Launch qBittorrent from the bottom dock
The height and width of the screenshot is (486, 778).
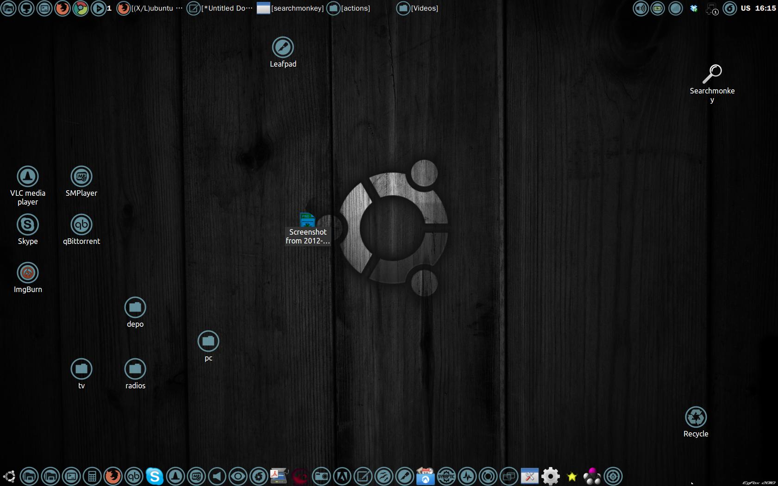134,476
